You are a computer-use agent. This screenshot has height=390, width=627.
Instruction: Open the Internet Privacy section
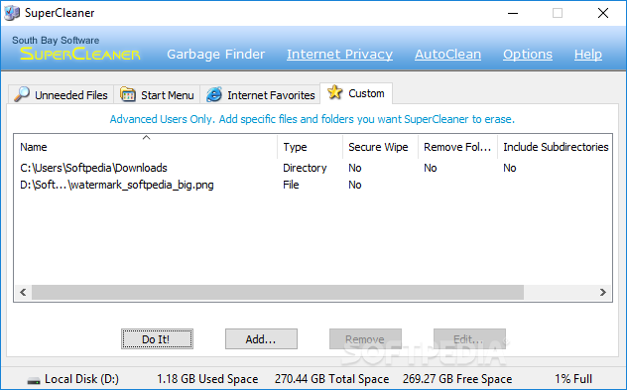[339, 54]
